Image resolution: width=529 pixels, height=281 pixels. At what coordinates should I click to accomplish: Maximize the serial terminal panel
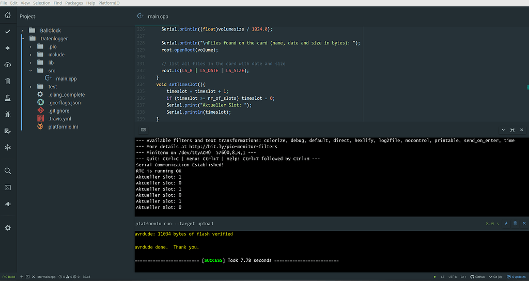512,130
